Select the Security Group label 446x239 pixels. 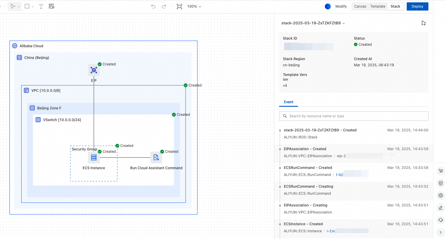coord(84,149)
